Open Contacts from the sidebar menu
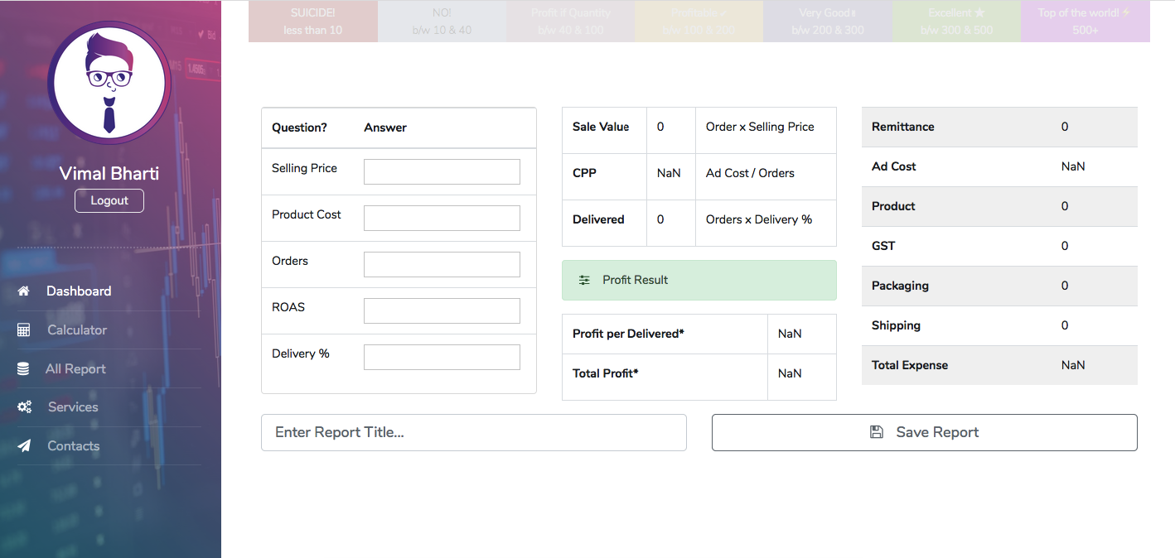The height and width of the screenshot is (558, 1175). pyautogui.click(x=73, y=445)
